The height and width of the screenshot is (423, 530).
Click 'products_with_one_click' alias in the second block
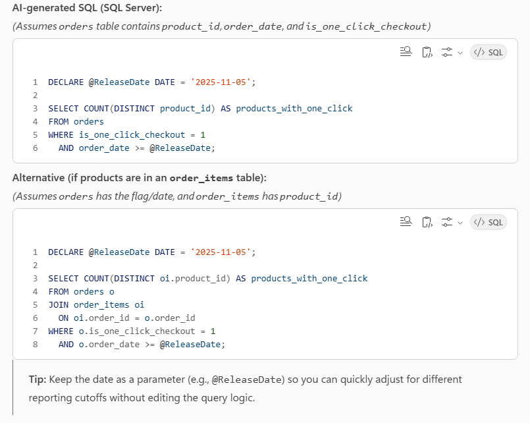(x=309, y=278)
